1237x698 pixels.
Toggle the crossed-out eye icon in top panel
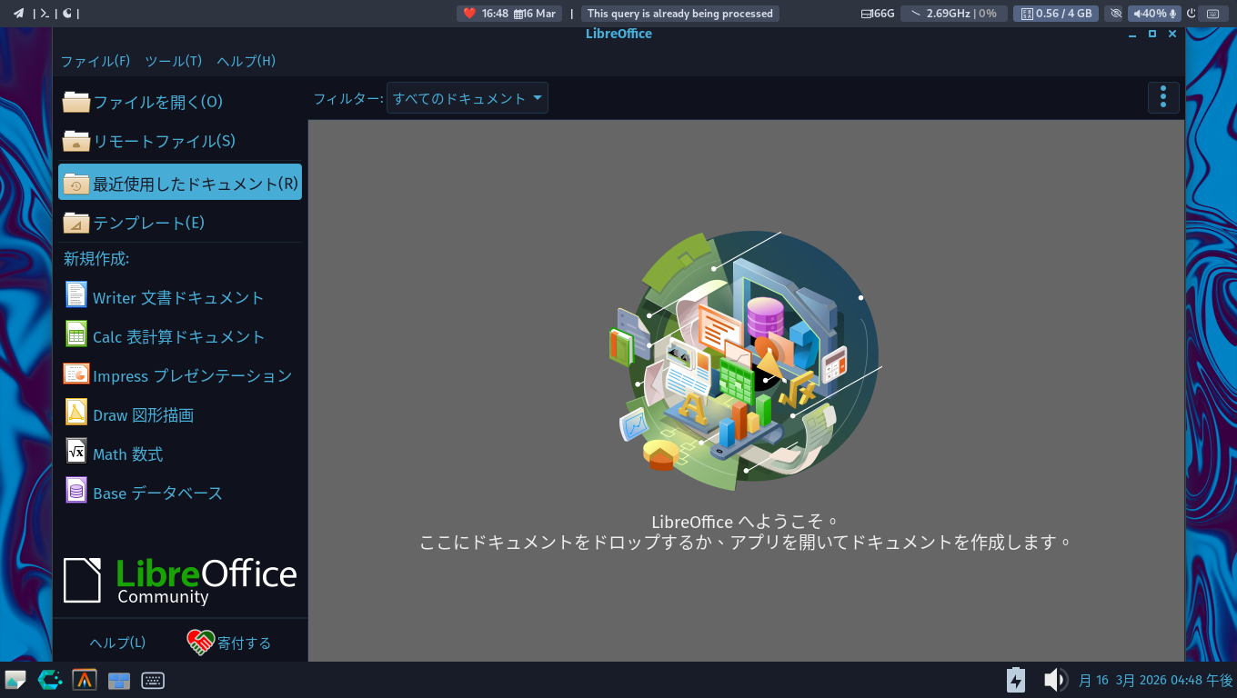click(1116, 14)
